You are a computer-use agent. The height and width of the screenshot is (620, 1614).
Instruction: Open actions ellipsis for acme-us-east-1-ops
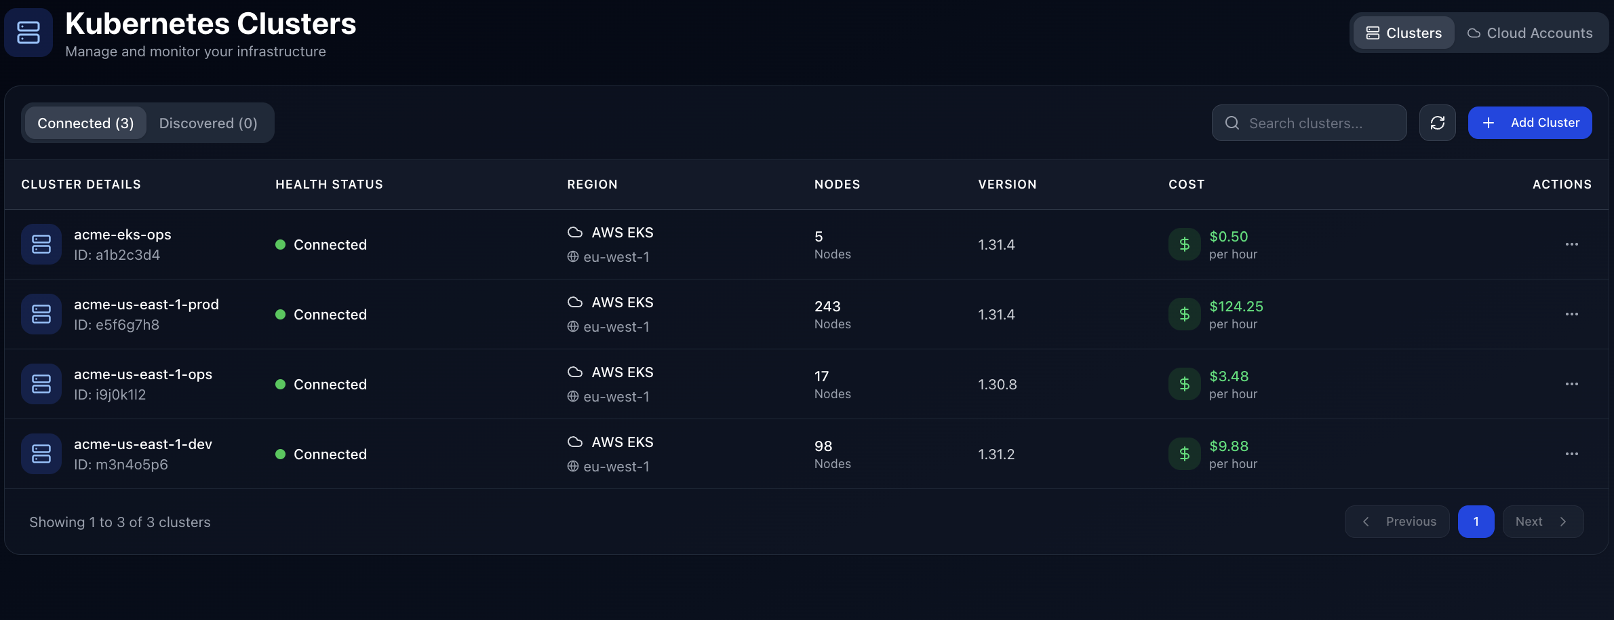(1571, 384)
